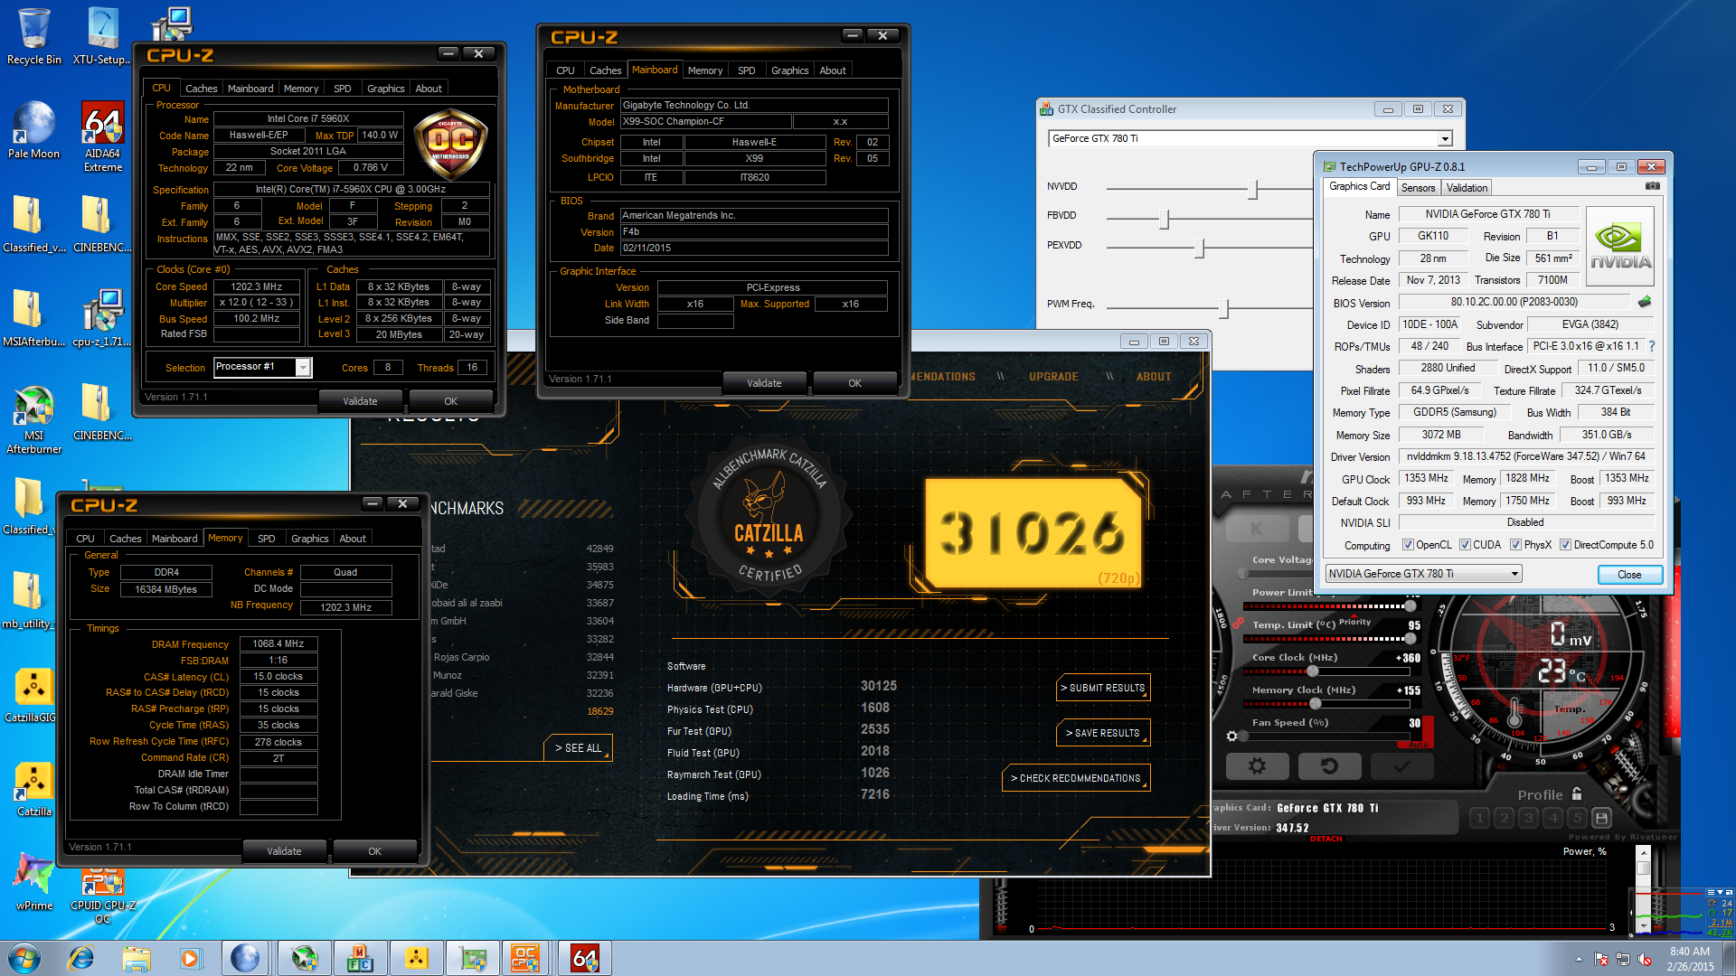
Task: Adjust FBVDD slider in Classified Controller
Action: coord(1165,218)
